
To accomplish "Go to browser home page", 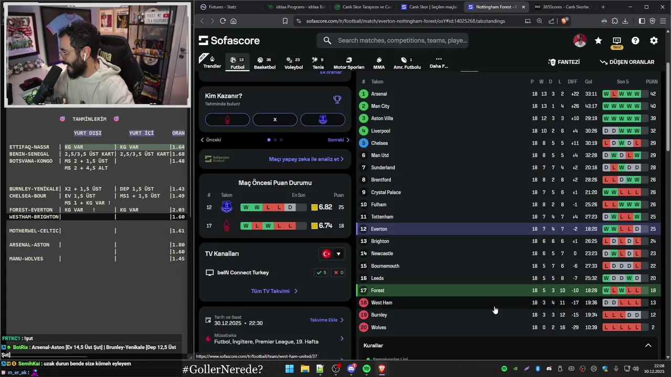I will [233, 21].
